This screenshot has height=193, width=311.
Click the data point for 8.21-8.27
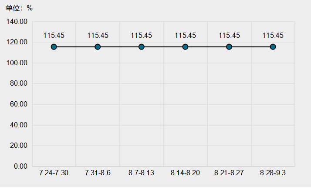229,47
